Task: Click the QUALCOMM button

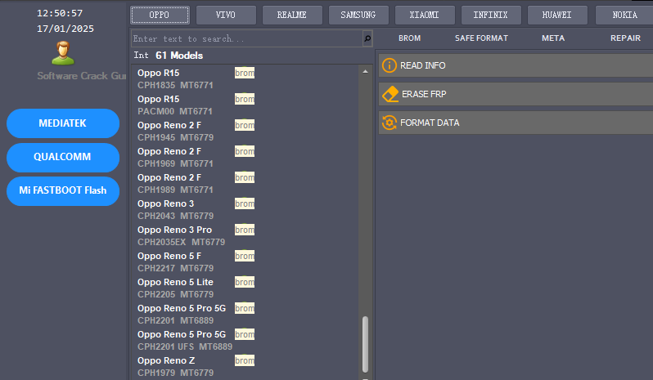Action: (x=63, y=157)
